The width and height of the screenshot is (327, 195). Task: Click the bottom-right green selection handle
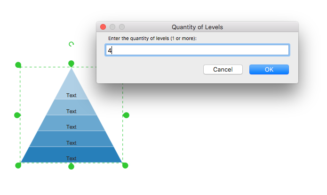tap(125, 165)
